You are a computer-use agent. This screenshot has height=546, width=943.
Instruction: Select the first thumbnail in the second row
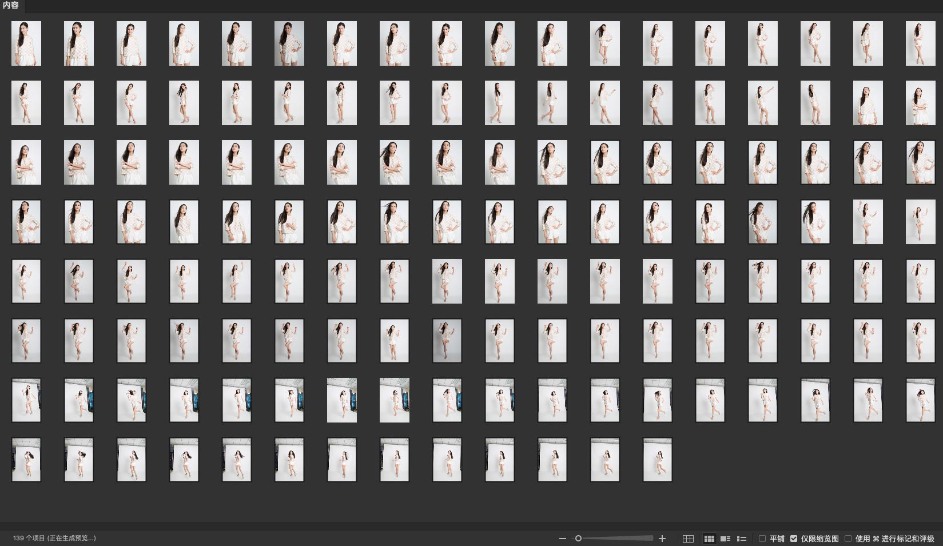(x=26, y=103)
